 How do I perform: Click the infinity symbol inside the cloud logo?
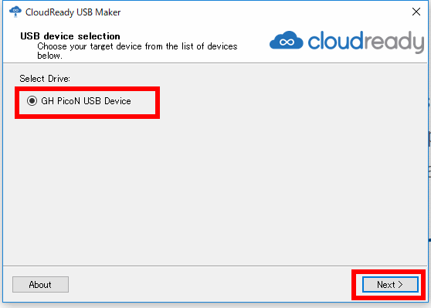click(287, 42)
